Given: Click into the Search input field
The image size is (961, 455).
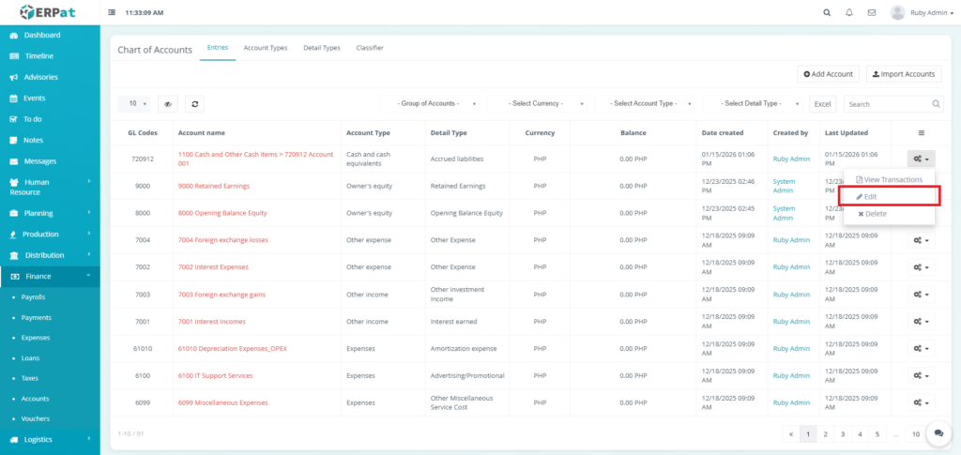Looking at the screenshot, I should pyautogui.click(x=887, y=104).
